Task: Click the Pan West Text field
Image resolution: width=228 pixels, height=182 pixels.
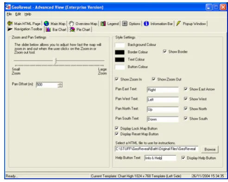Action: pos(163,100)
